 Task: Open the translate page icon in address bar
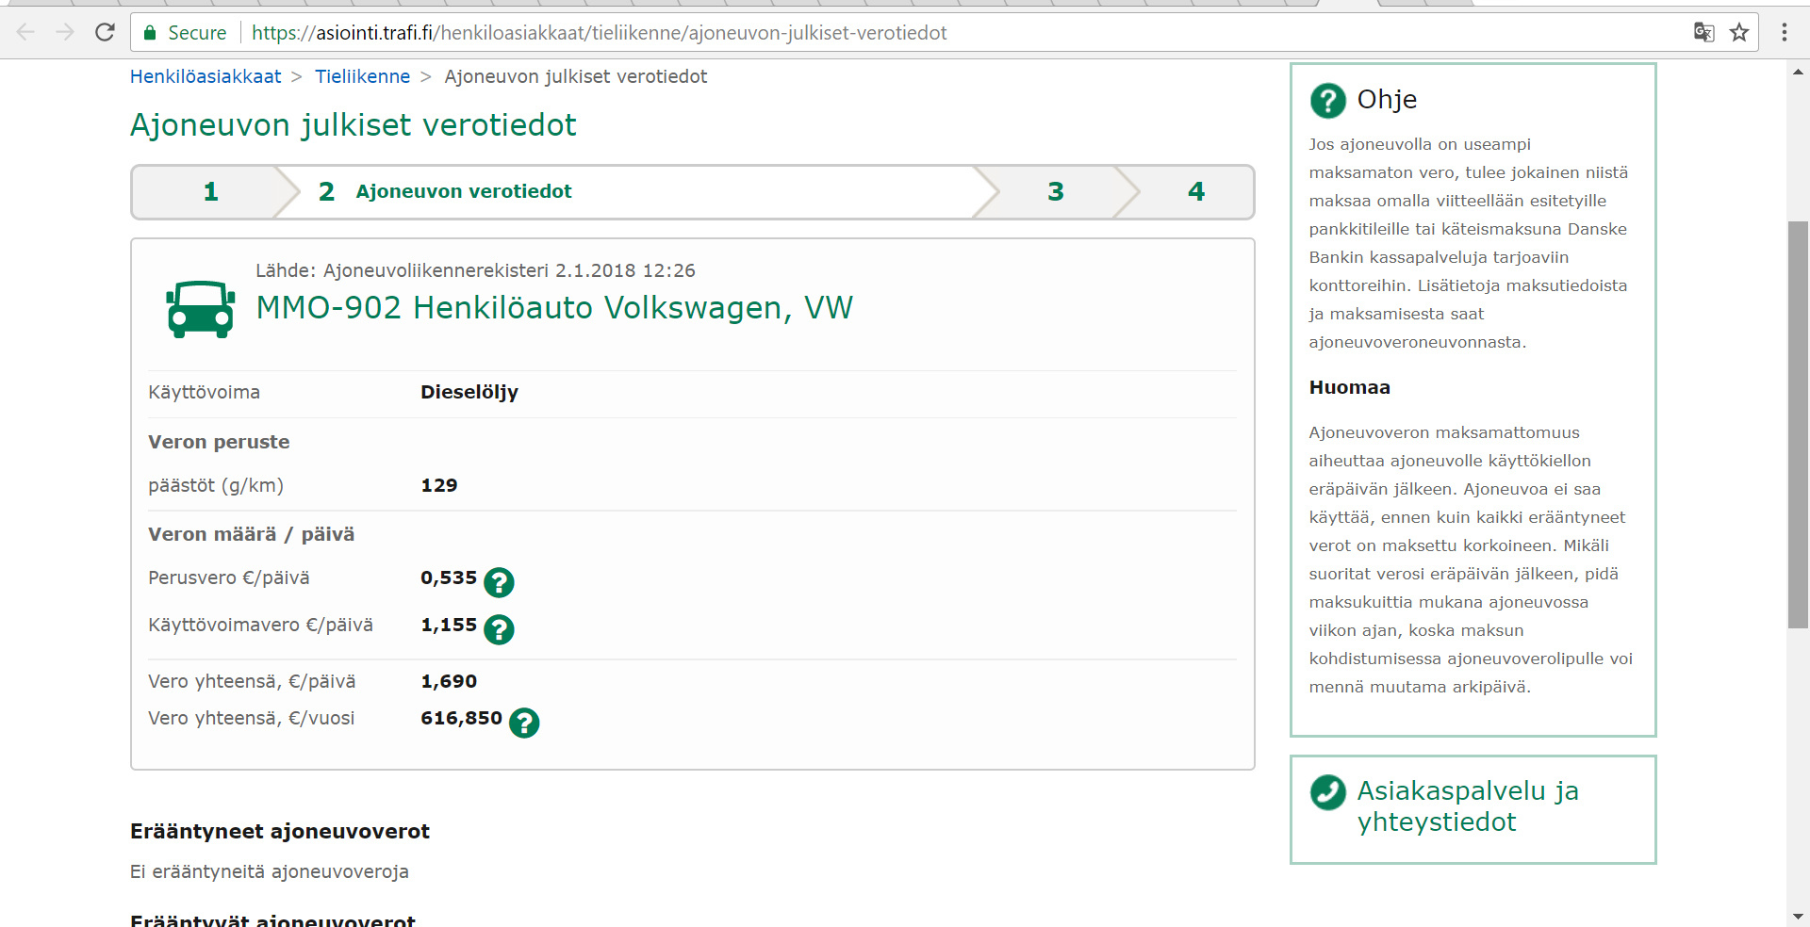click(1703, 33)
